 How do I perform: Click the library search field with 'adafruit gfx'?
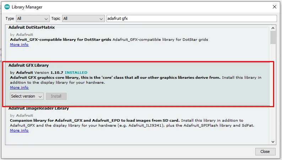pyautogui.click(x=191, y=18)
